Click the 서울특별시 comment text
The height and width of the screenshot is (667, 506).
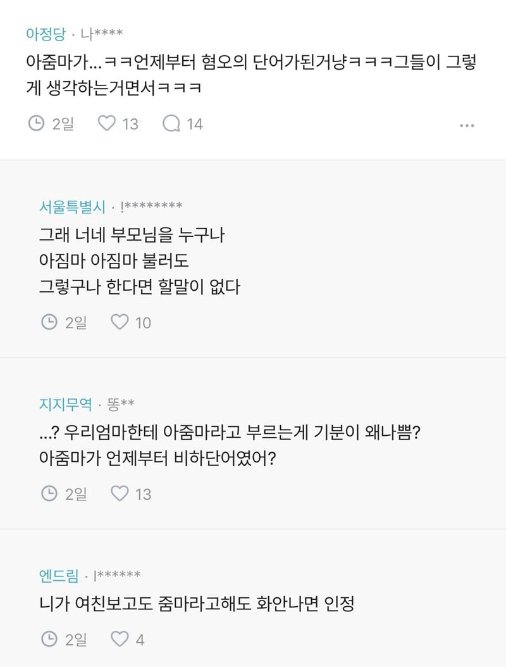[139, 262]
